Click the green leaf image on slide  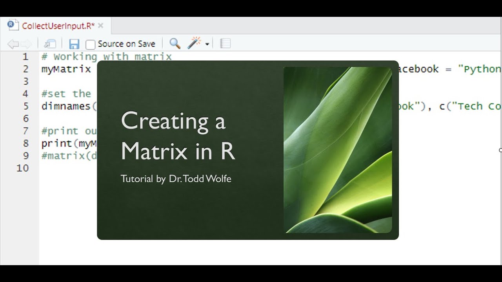pos(338,150)
